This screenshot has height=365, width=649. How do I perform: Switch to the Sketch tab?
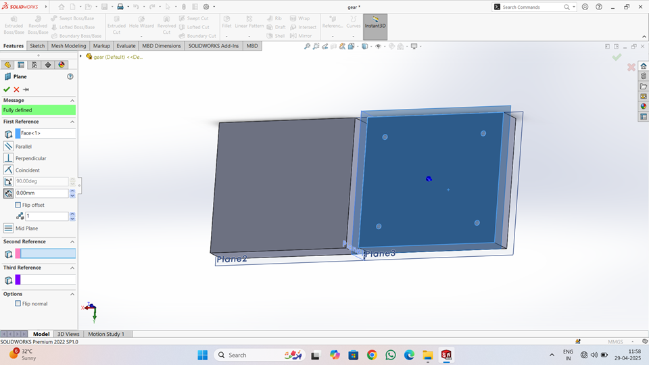click(x=37, y=46)
